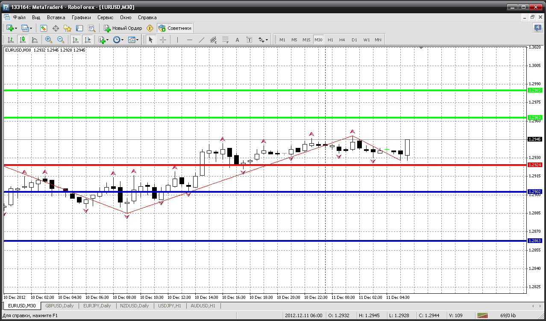Click the periodicity clock icon
Viewport: 546px width, 321px height.
116,40
